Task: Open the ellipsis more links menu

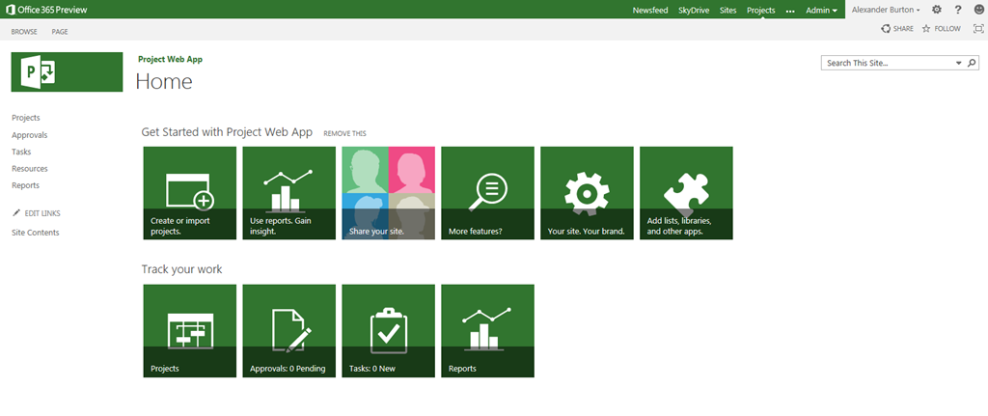Action: (x=790, y=11)
